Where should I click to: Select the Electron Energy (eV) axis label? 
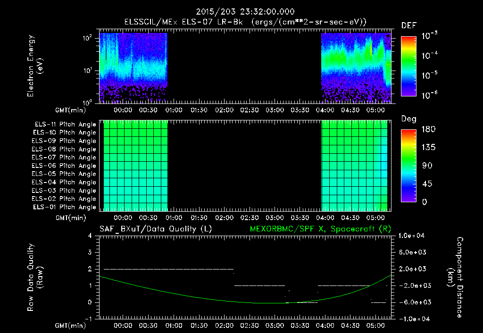[35, 66]
